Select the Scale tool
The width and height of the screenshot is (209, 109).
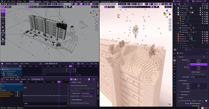[3, 27]
